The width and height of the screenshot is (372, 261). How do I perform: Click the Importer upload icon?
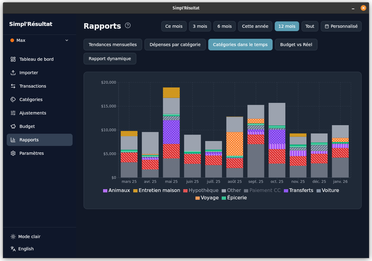pyautogui.click(x=13, y=73)
